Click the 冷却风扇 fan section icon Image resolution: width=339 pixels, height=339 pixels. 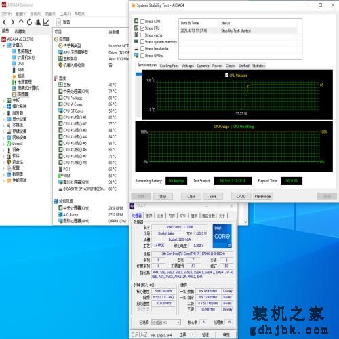pos(56,201)
